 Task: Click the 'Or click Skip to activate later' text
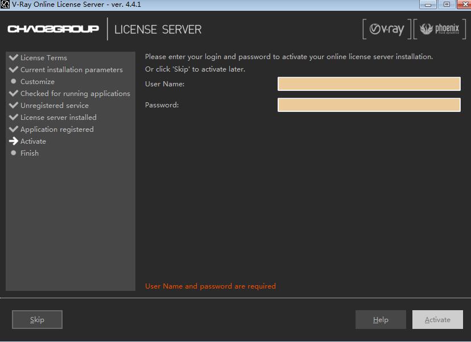[195, 69]
